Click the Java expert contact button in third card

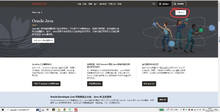point(149,83)
